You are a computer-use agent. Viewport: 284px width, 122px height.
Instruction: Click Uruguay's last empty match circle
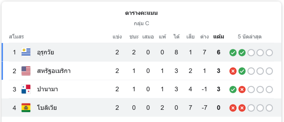pos(269,53)
